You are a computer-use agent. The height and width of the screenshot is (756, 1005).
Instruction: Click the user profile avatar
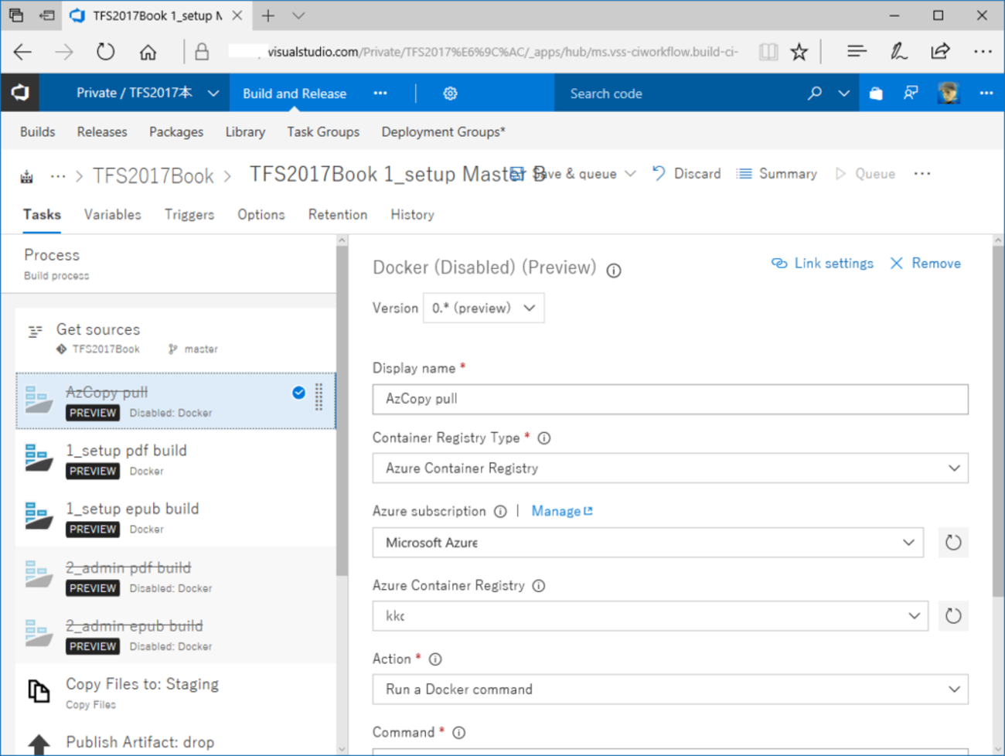[x=948, y=94]
